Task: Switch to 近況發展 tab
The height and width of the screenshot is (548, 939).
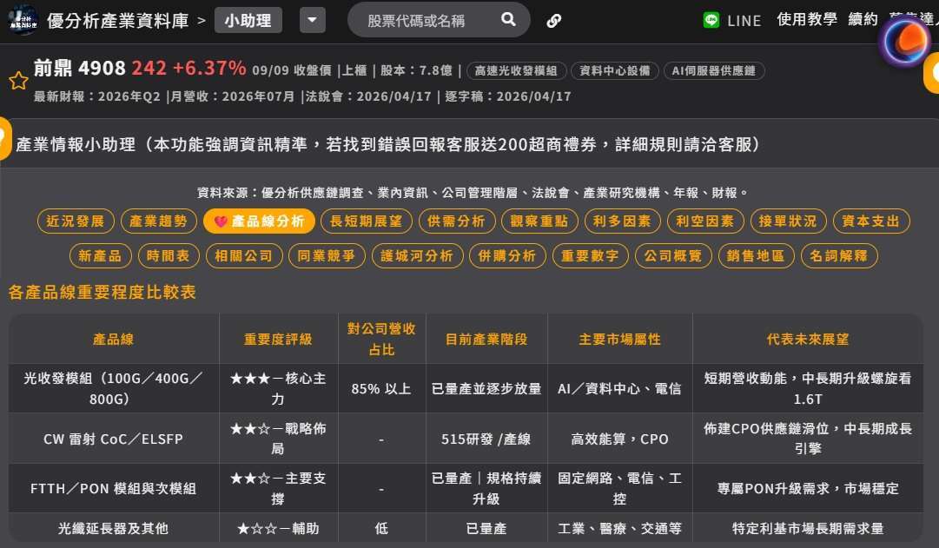Action: click(x=75, y=221)
